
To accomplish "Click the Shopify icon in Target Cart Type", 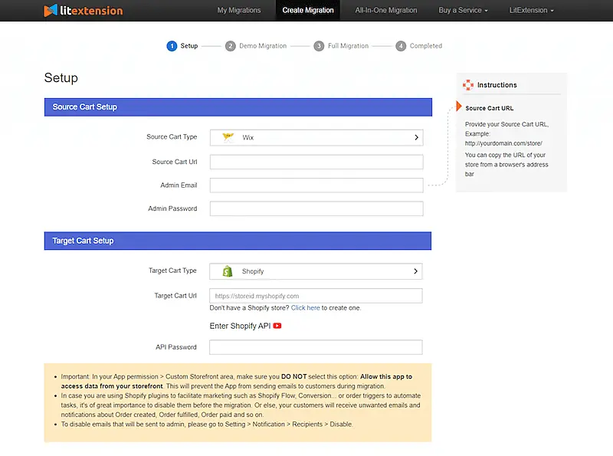I will (227, 271).
